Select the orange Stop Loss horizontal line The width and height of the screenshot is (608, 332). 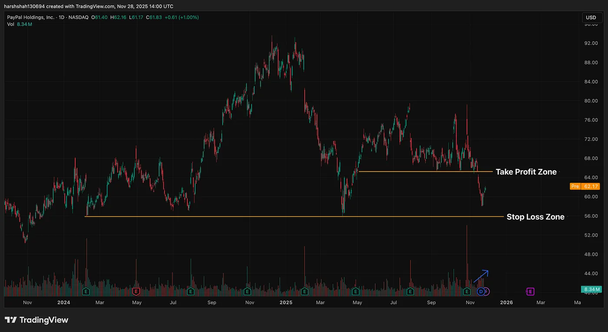tap(294, 216)
